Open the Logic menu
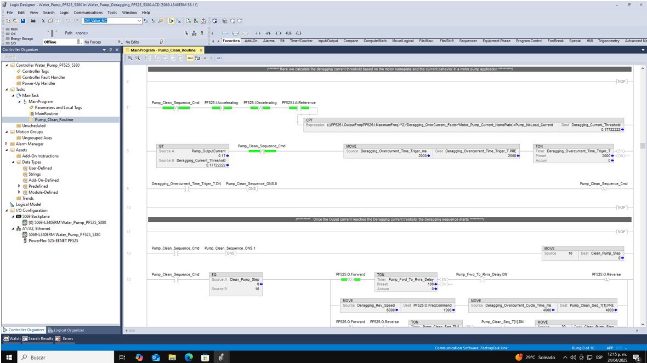Image resolution: width=647 pixels, height=363 pixels. (64, 13)
